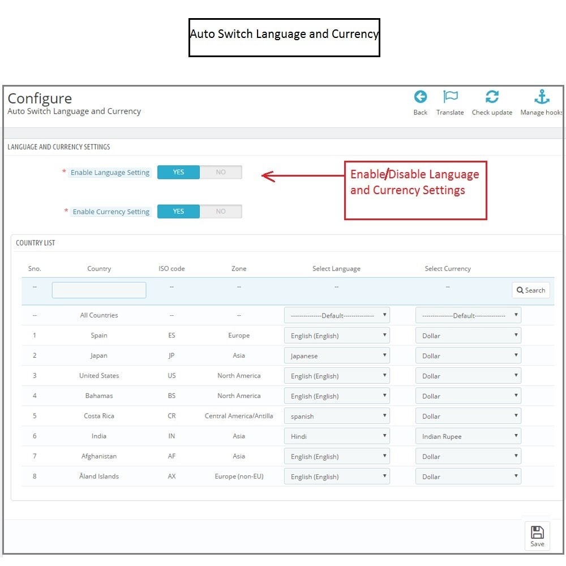Viewport: 566px width, 566px height.
Task: Open Bahamas language dropdown
Action: (337, 396)
